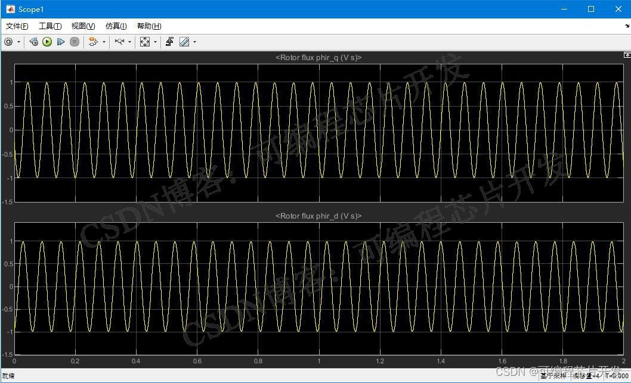Screen dimensions: 631x383
Task: Run the simulation with the green play button
Action: [47, 42]
